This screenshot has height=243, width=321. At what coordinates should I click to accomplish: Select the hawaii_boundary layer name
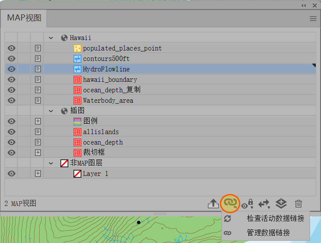[x=110, y=80]
